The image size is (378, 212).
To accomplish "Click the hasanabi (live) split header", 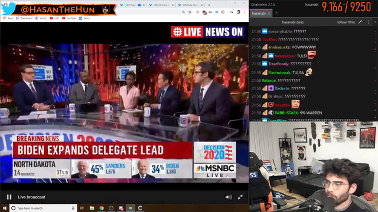I will [x=293, y=22].
